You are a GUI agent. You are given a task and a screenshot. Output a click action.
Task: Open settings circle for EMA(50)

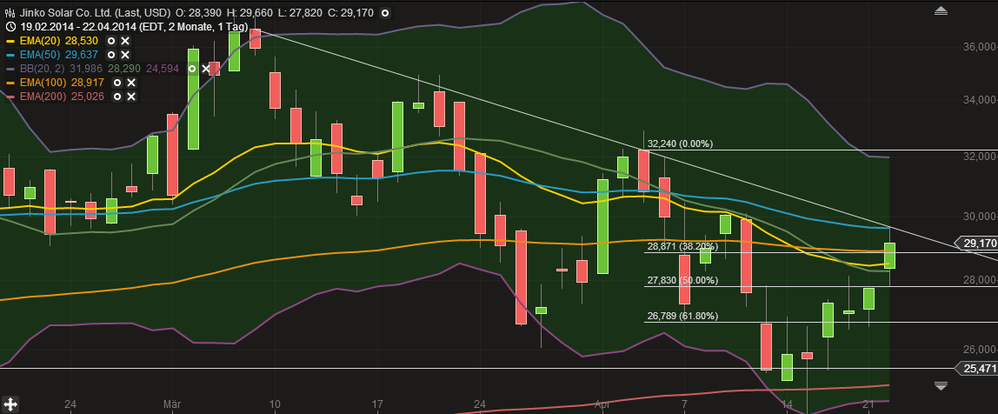click(110, 55)
